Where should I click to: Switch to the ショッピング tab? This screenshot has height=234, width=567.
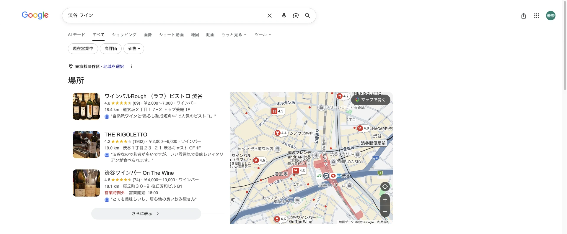[124, 35]
